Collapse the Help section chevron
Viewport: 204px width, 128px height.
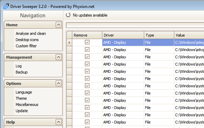58,122
